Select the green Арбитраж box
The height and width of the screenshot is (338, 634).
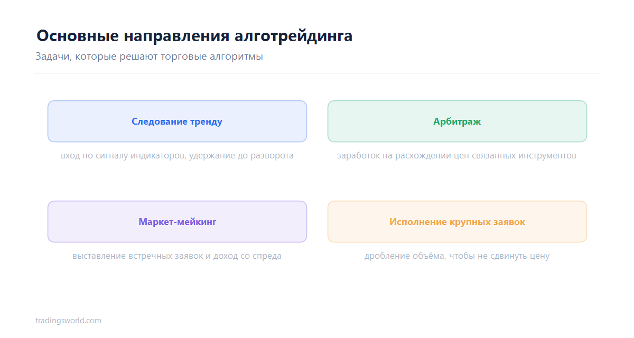click(x=457, y=121)
